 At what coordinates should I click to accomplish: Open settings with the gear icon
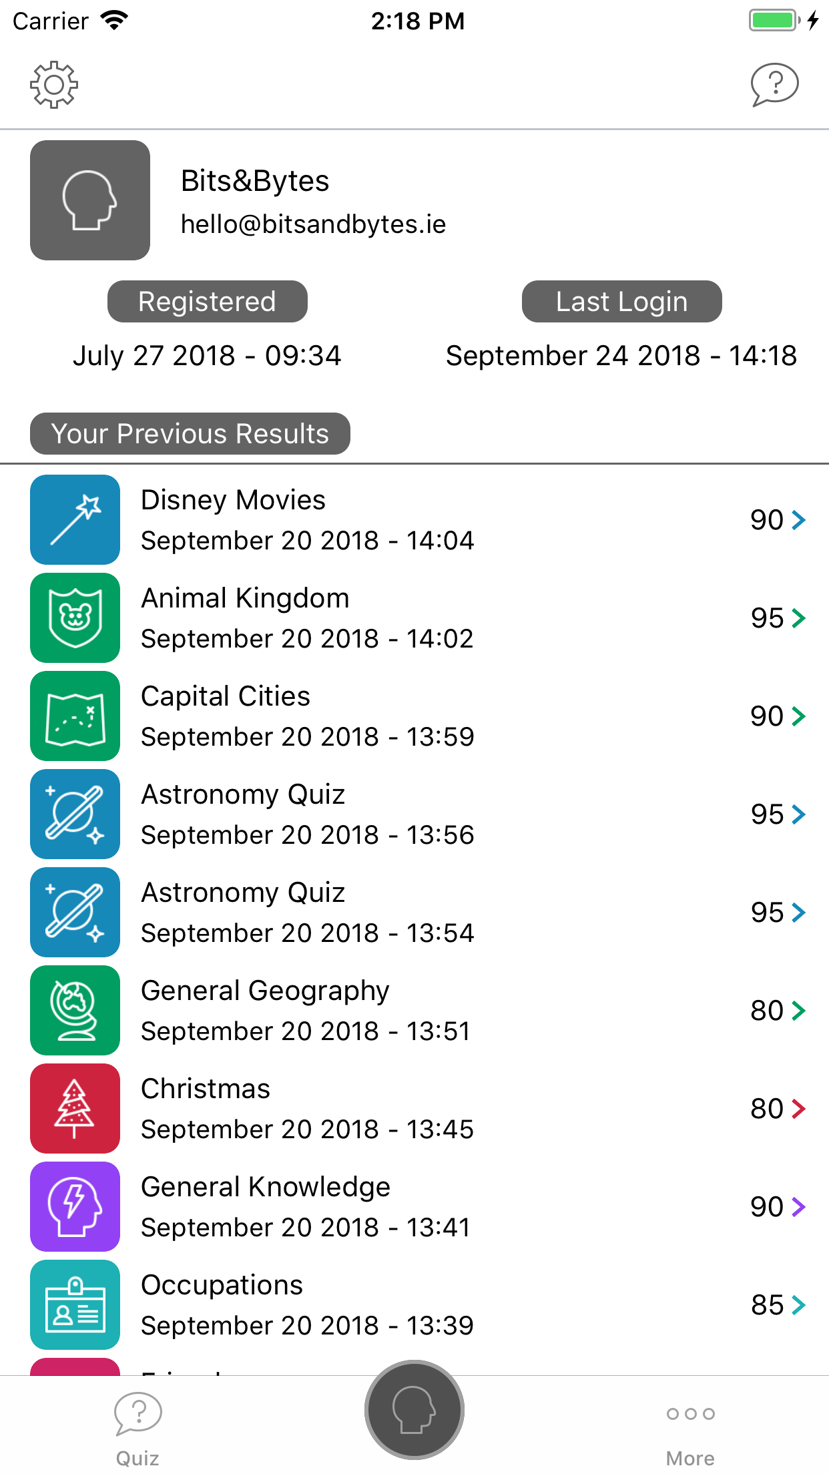click(x=54, y=85)
